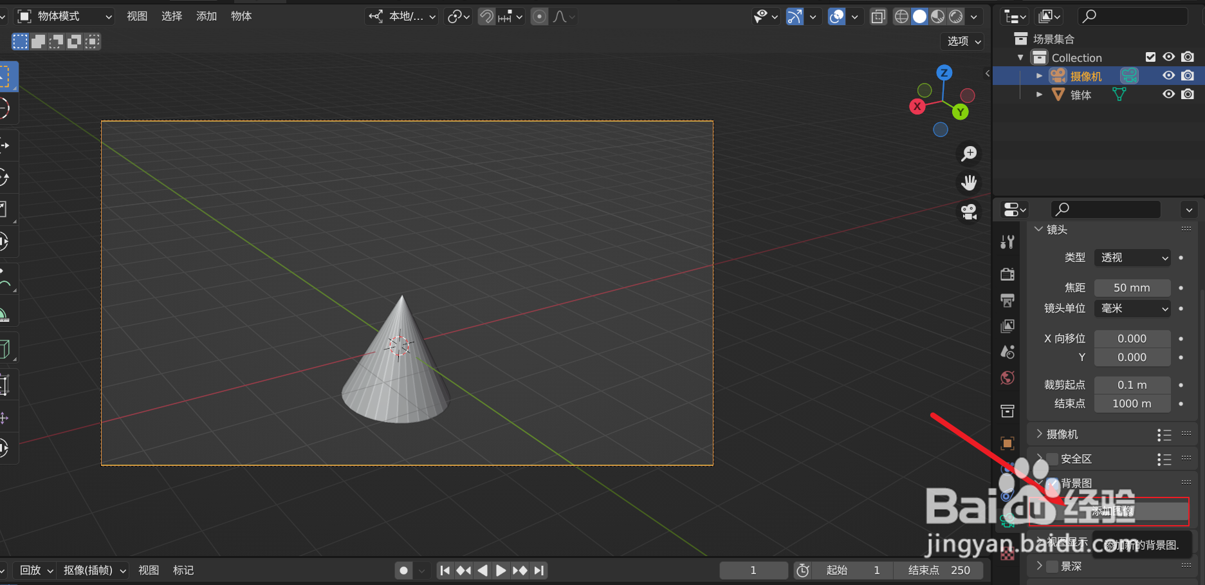Disable 锥体 in renders

click(x=1188, y=95)
